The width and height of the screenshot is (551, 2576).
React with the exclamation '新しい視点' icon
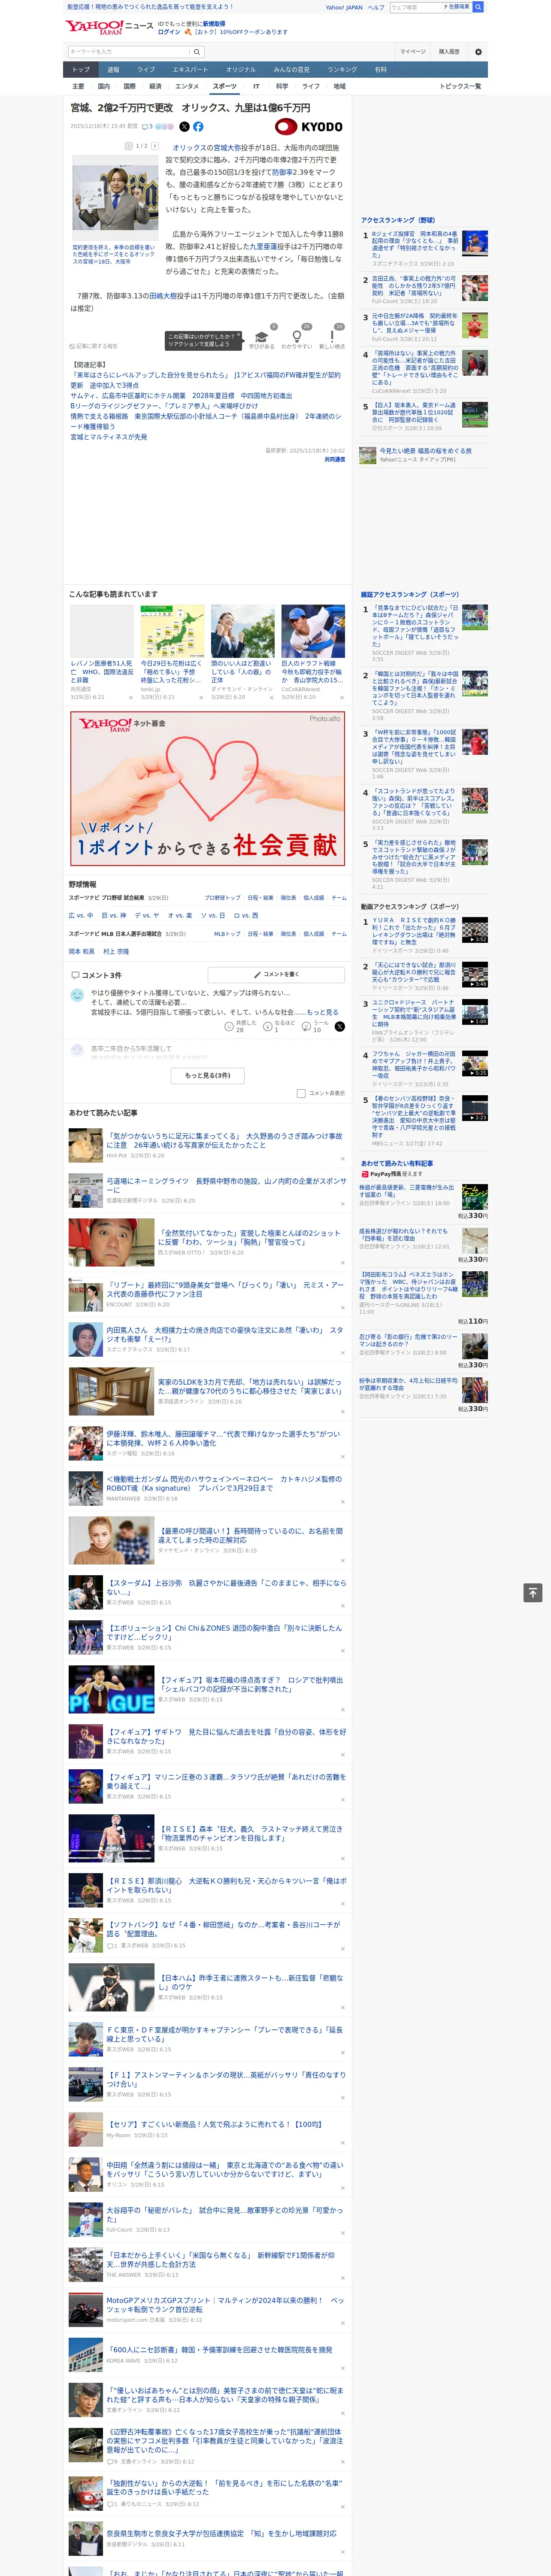point(332,337)
